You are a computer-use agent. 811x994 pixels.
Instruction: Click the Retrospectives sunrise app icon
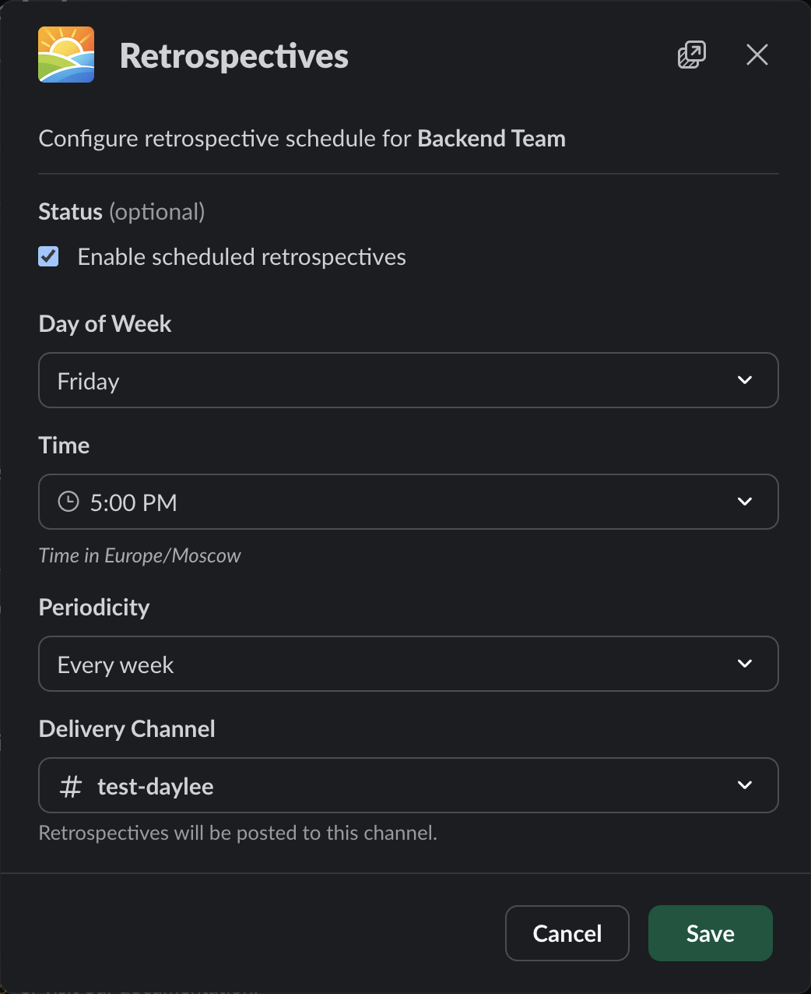[x=66, y=55]
